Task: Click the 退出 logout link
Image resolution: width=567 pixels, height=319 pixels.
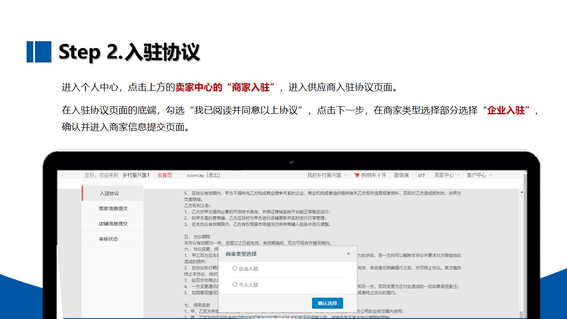Action: coord(213,175)
